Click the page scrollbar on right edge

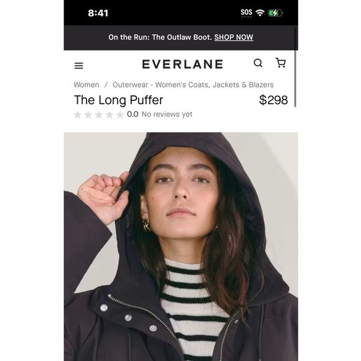click(x=296, y=79)
